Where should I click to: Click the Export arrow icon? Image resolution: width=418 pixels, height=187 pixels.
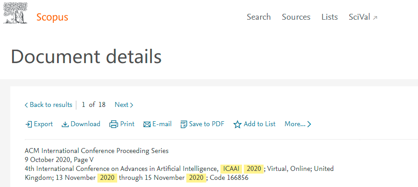click(29, 124)
